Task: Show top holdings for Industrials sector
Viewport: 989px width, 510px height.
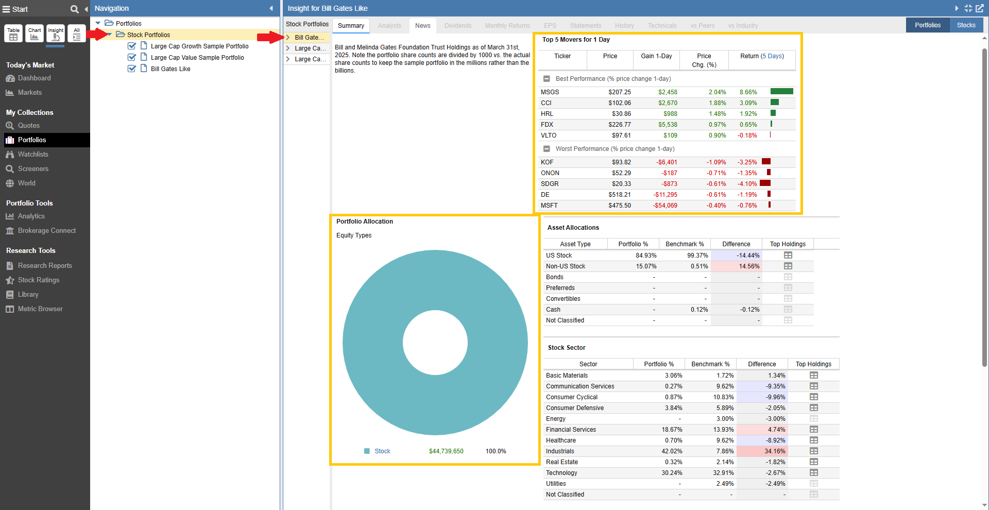Action: pos(814,451)
